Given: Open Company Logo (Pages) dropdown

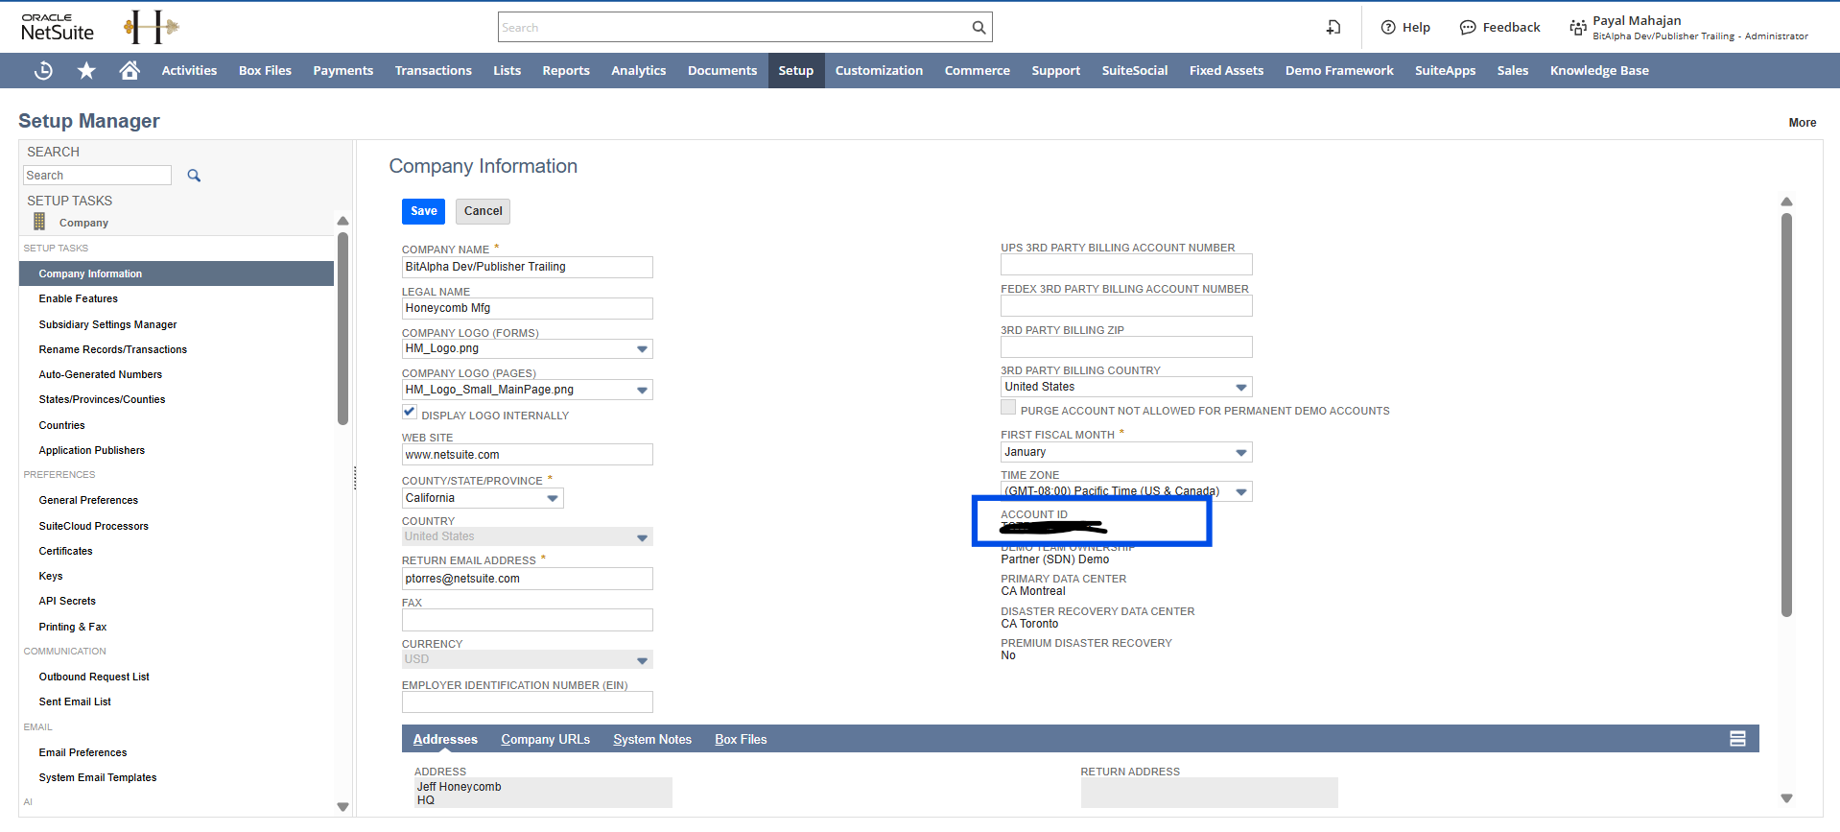Looking at the screenshot, I should (x=642, y=390).
